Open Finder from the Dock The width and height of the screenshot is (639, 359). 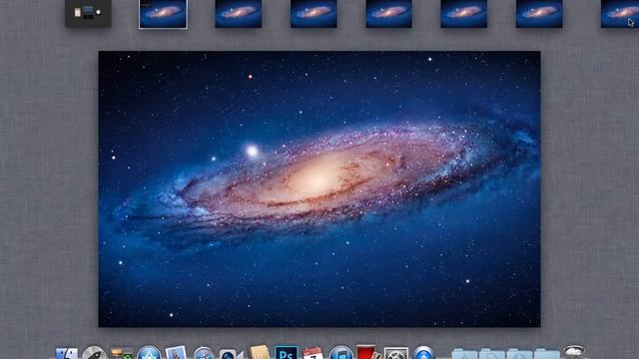67,353
